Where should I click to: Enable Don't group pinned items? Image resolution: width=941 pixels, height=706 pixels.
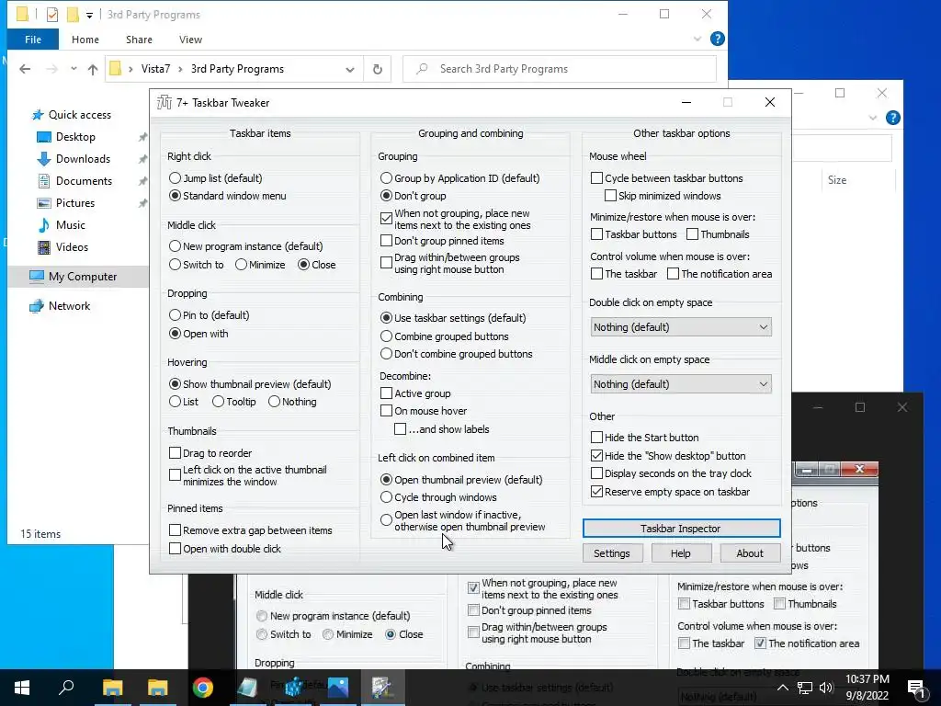tap(387, 242)
